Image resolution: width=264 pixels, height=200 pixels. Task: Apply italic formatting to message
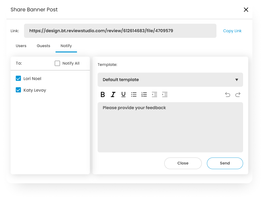tap(113, 95)
